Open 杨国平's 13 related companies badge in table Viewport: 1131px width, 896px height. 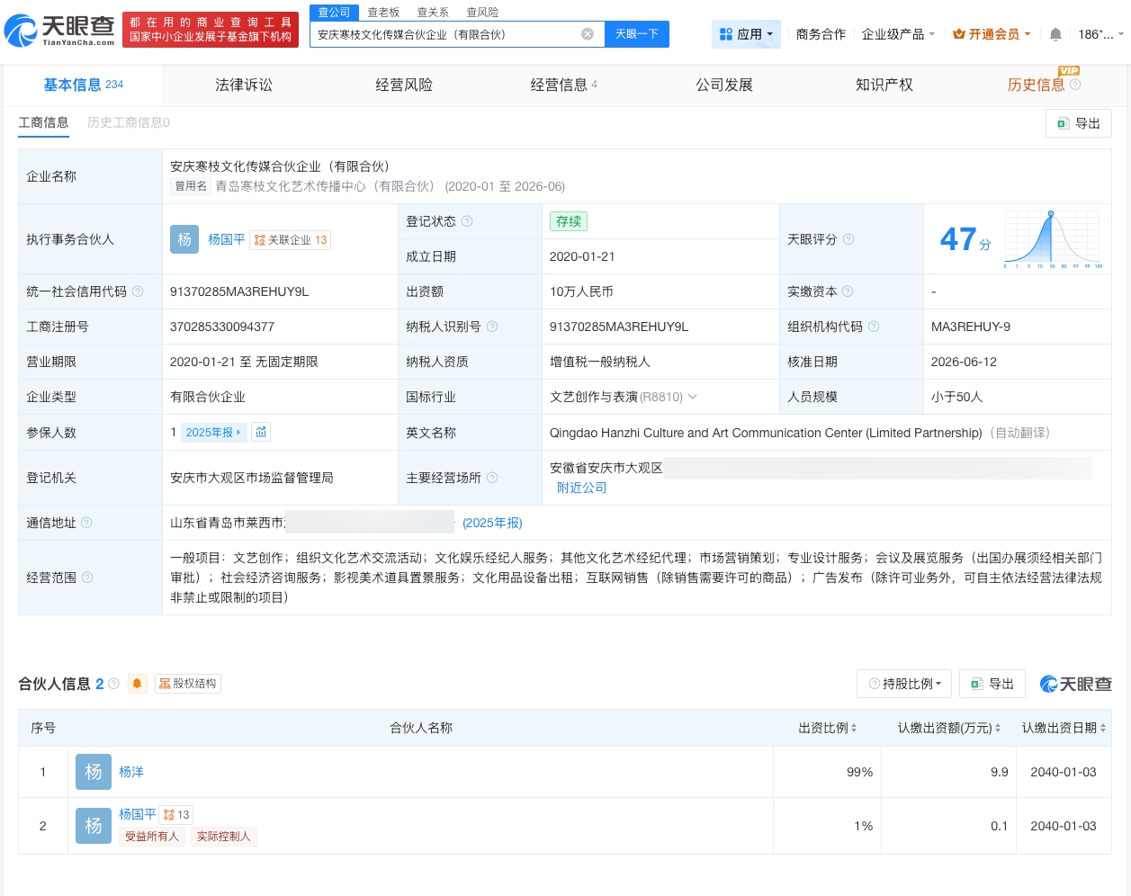click(x=176, y=815)
